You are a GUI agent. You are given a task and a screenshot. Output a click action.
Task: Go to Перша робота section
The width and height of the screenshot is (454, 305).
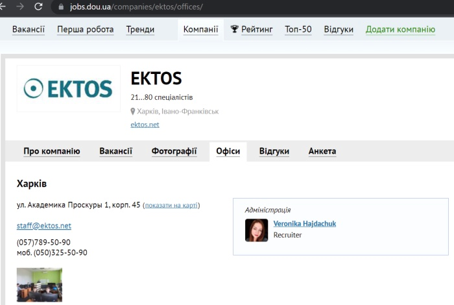[x=85, y=29]
